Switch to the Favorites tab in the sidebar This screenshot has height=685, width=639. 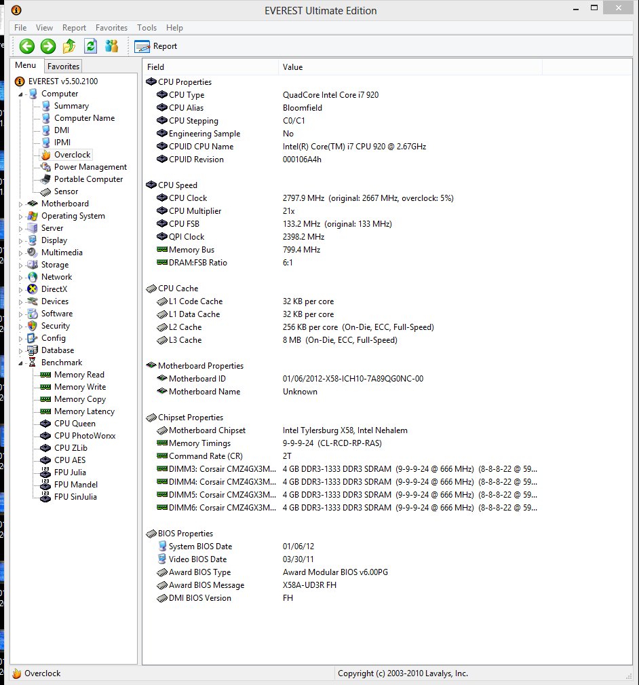click(x=63, y=66)
